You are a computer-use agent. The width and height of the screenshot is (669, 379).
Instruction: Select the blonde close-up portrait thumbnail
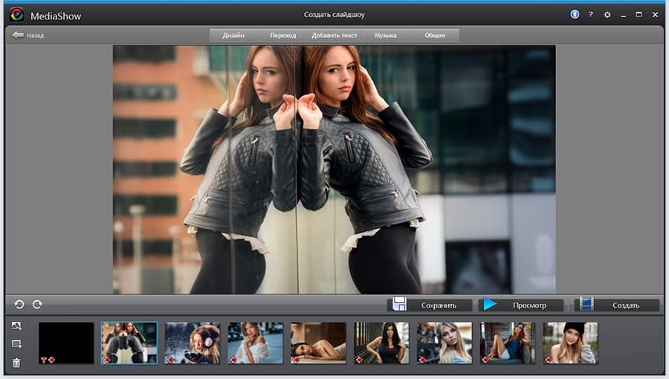[445, 343]
